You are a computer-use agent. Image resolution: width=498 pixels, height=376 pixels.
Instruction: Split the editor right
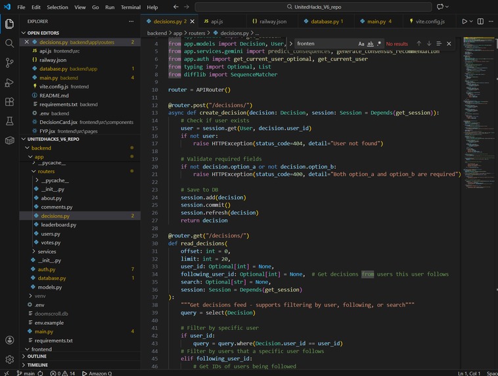pos(480,21)
